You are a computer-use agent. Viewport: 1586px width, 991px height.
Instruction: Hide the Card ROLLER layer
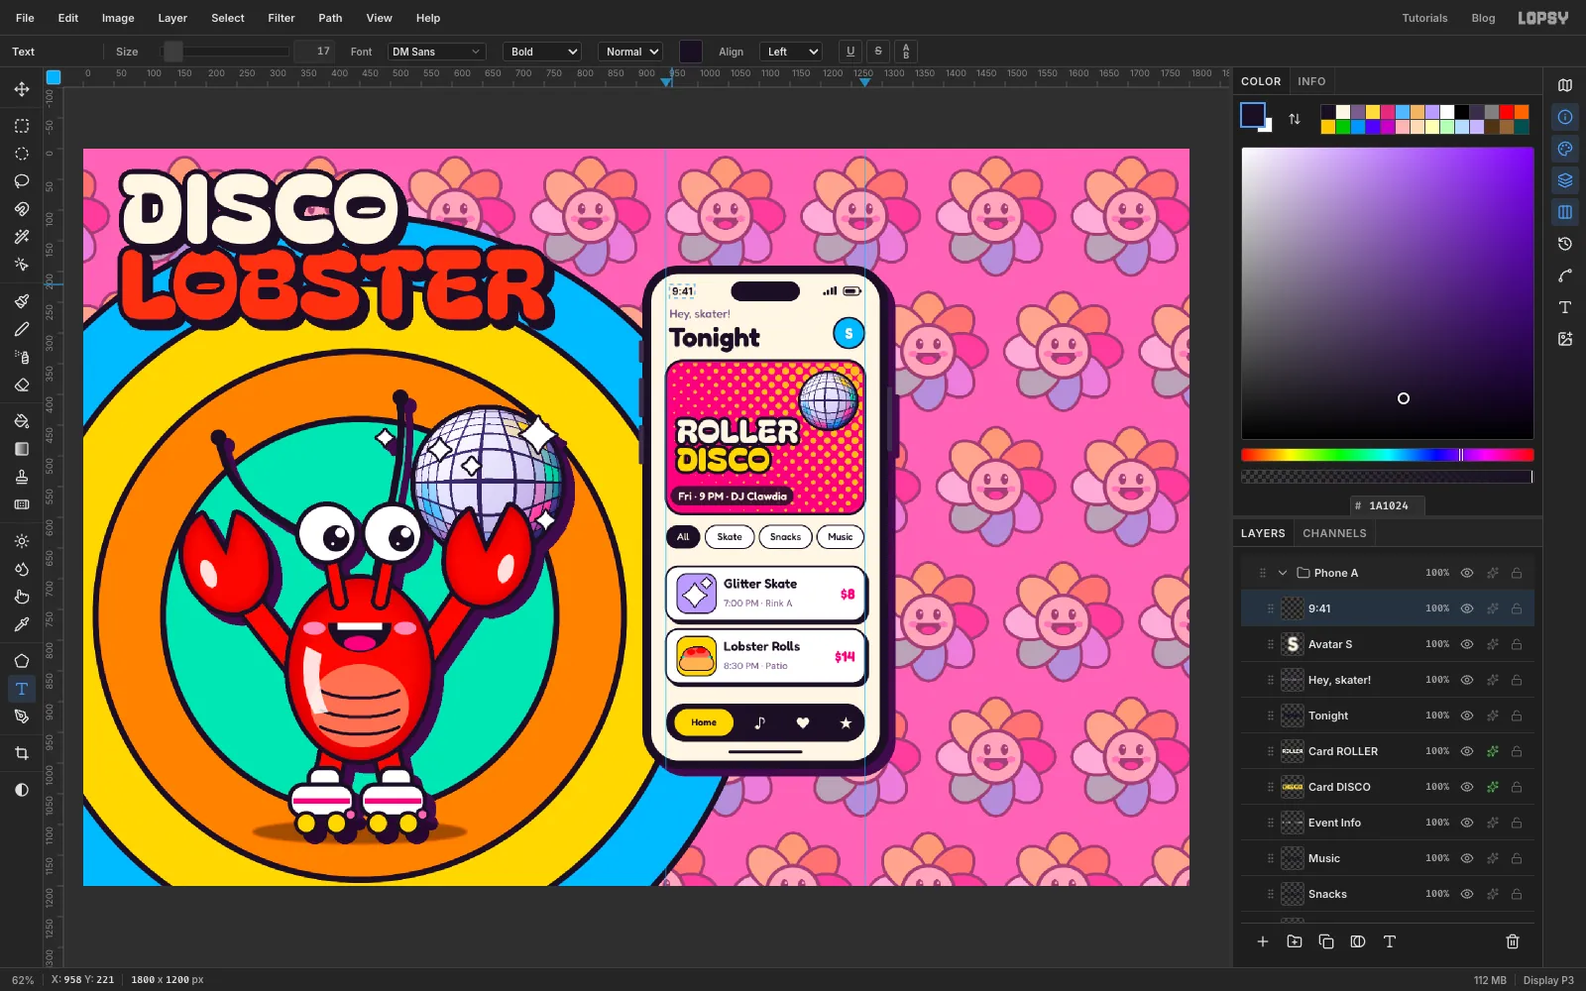coord(1467,751)
